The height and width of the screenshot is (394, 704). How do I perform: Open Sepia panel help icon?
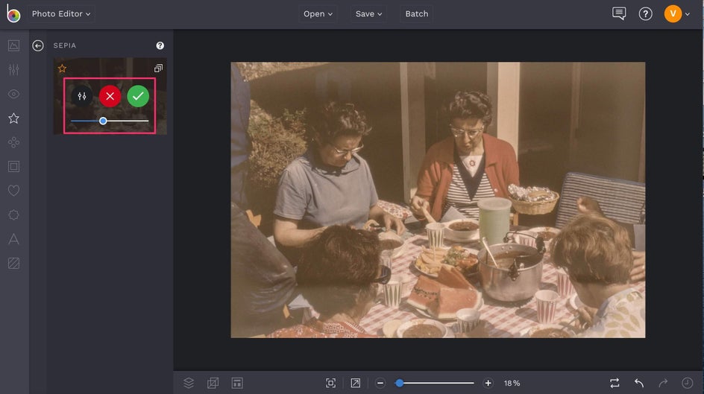160,45
